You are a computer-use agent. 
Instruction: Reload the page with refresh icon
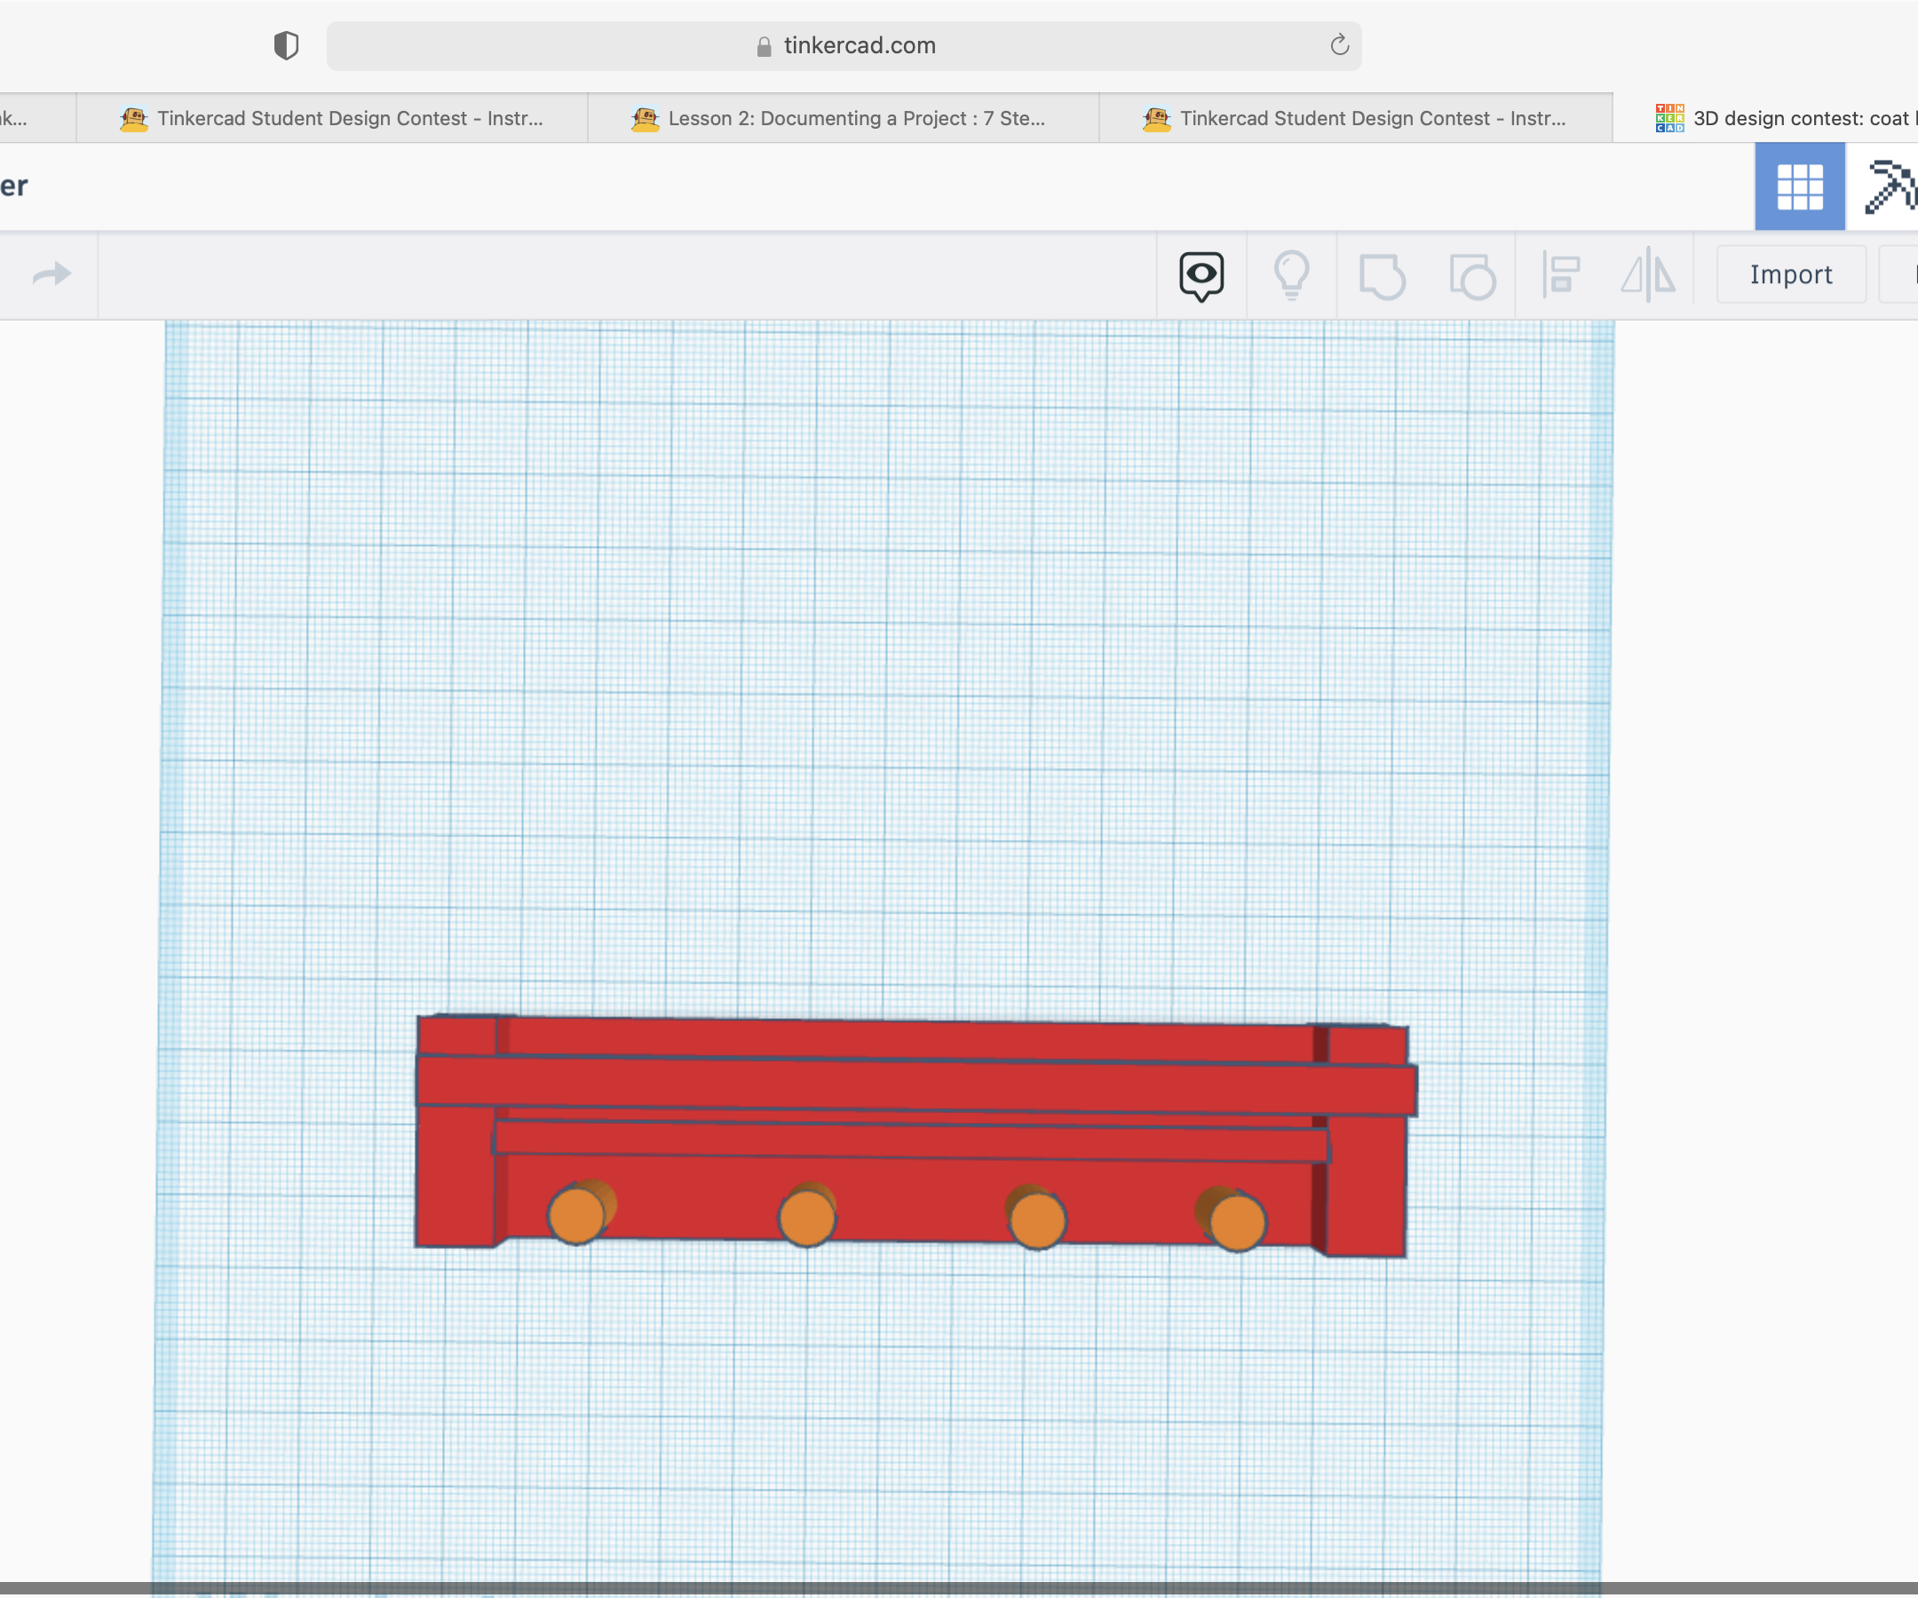[x=1339, y=45]
